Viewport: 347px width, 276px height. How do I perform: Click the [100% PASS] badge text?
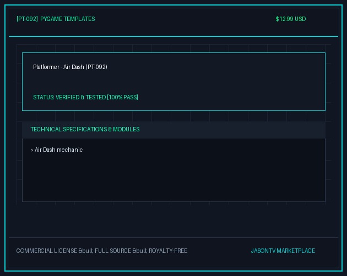(x=122, y=97)
